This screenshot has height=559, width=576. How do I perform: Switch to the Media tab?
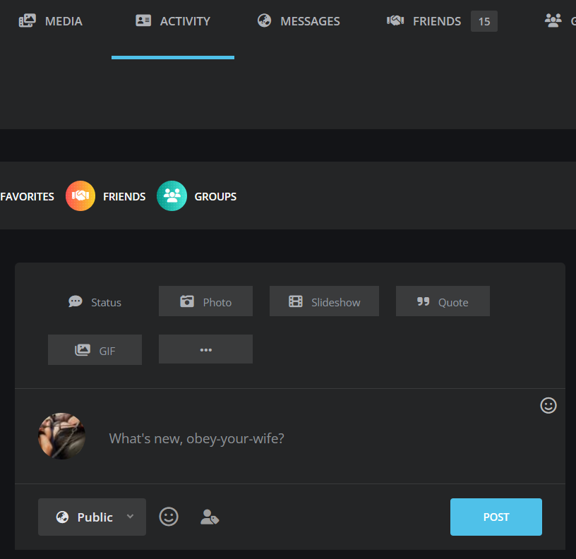coord(50,21)
